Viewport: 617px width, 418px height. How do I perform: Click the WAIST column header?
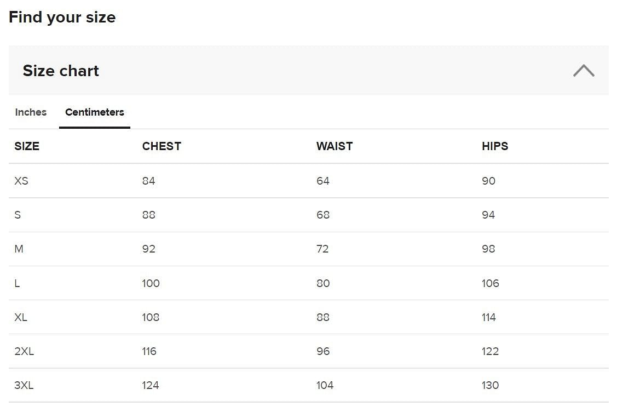click(335, 146)
